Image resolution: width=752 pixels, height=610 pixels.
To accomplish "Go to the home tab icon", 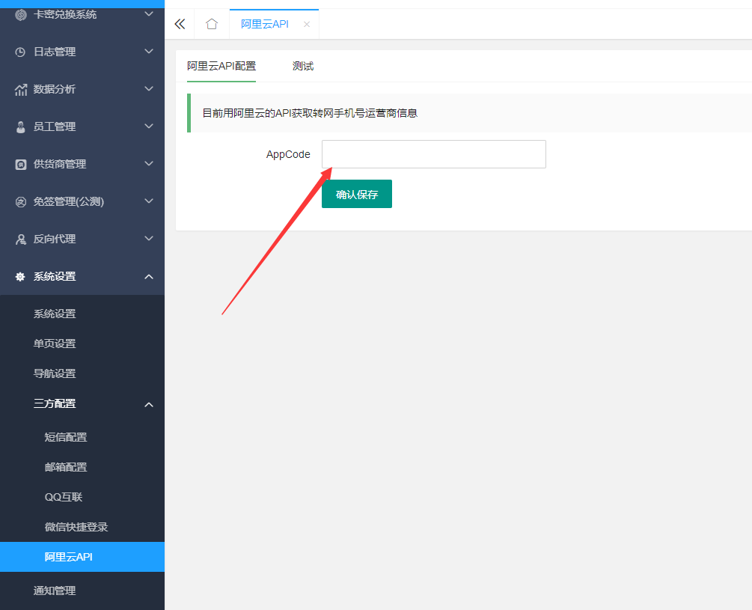I will coord(212,24).
